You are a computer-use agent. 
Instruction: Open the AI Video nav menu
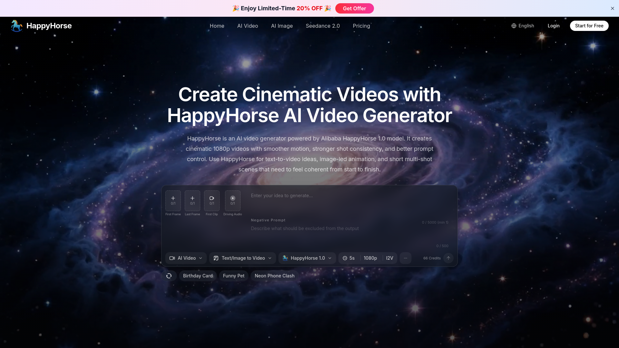pyautogui.click(x=248, y=26)
